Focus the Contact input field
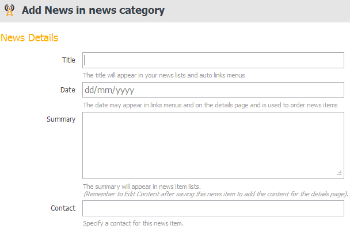The height and width of the screenshot is (233, 350). [x=213, y=208]
